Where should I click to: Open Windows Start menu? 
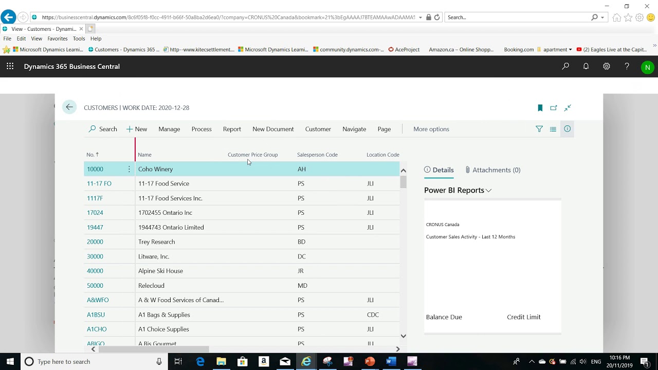(x=10, y=362)
